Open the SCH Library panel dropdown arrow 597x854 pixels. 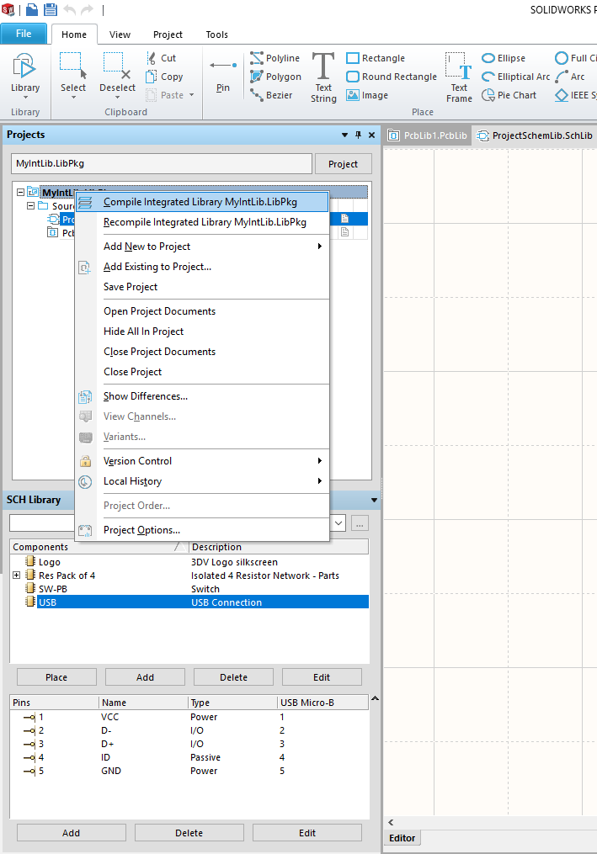(x=374, y=500)
